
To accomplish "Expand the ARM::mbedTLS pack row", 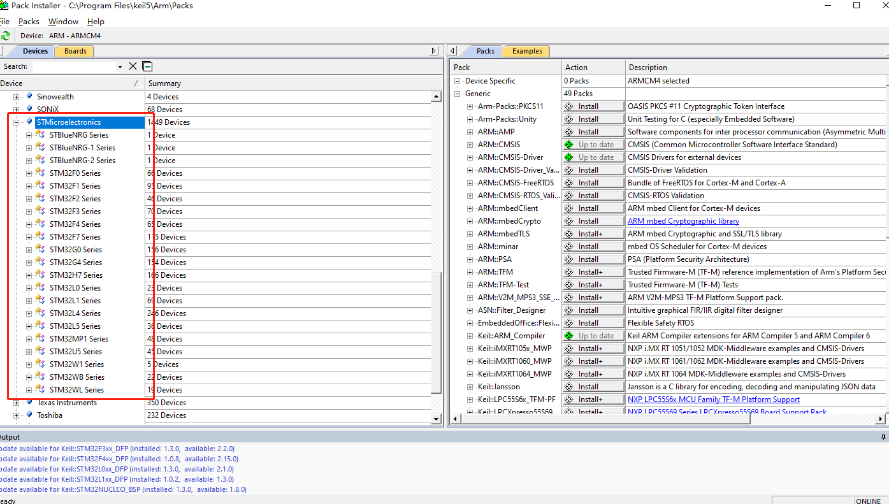I will point(470,234).
